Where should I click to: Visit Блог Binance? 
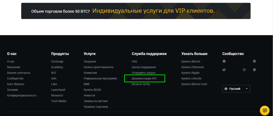(x=16, y=84)
